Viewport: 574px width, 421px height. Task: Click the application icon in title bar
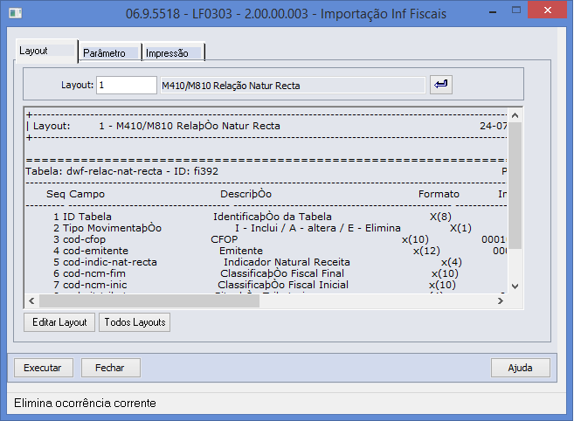pyautogui.click(x=16, y=14)
